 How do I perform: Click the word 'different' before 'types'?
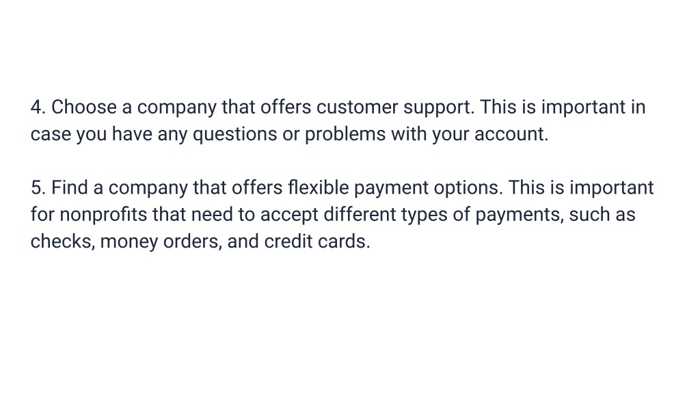point(360,214)
